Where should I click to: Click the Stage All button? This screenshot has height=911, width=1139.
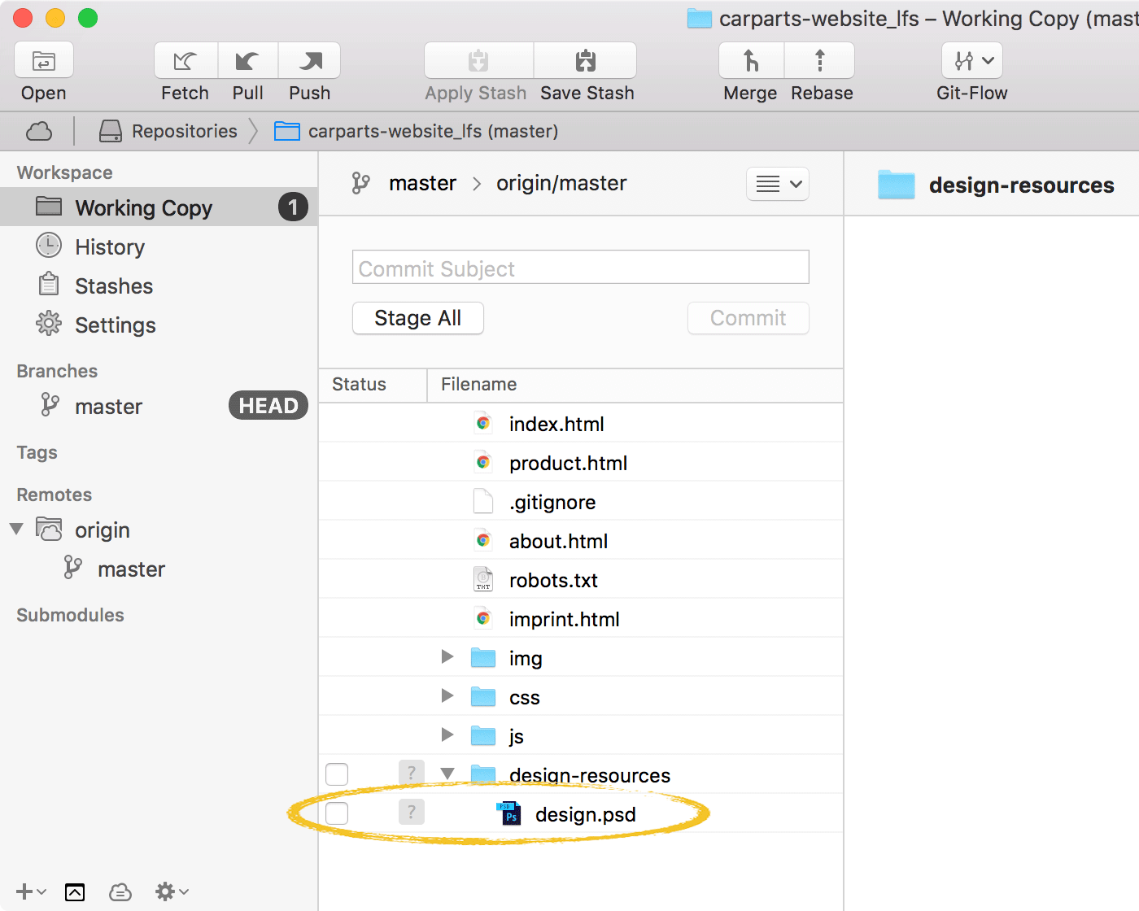click(418, 318)
